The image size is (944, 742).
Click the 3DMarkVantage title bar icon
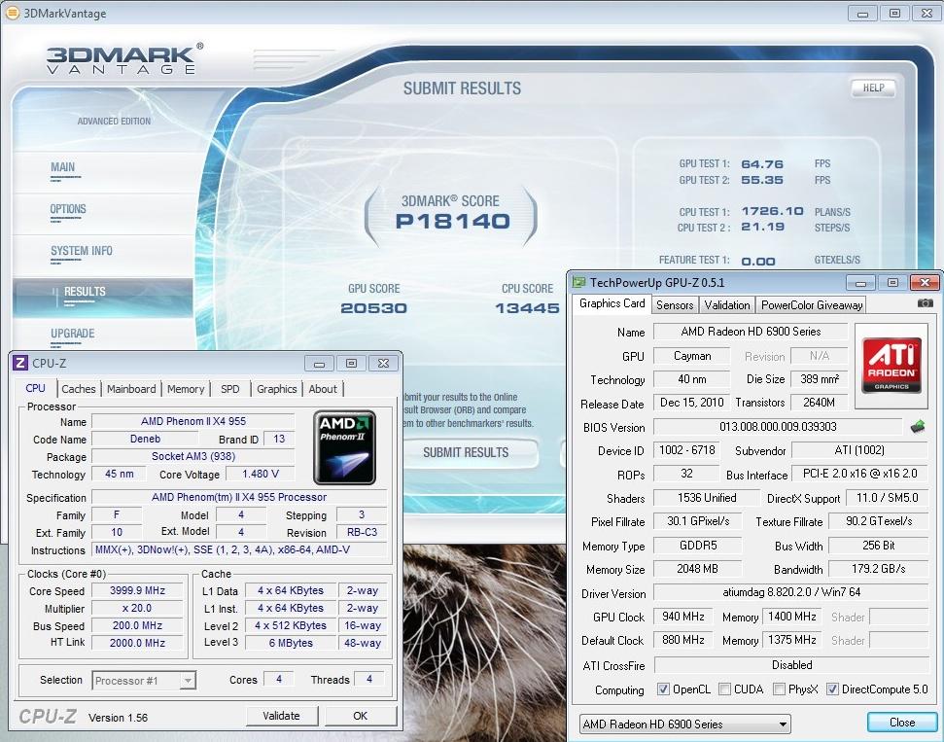pyautogui.click(x=12, y=14)
